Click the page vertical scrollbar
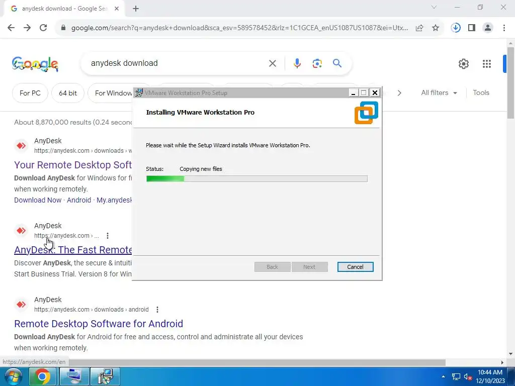 pyautogui.click(x=511, y=83)
